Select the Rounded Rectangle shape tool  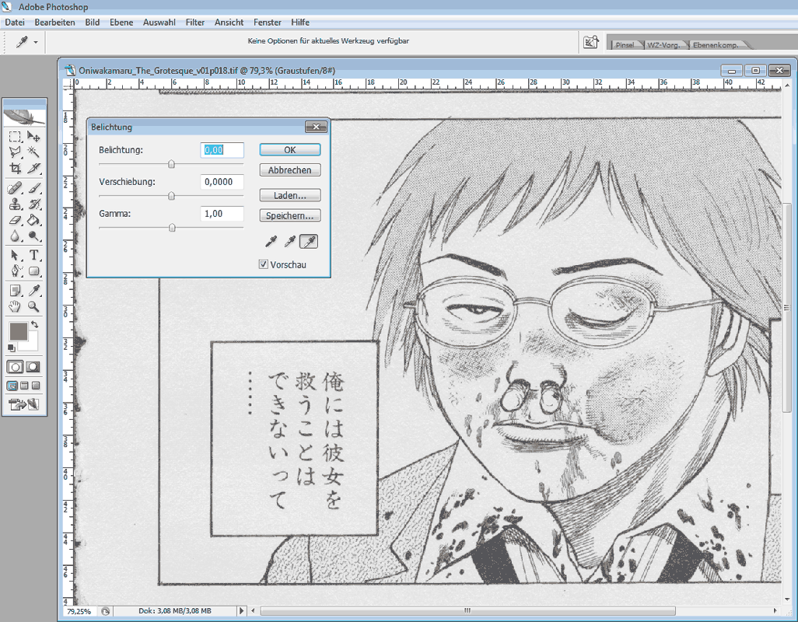[33, 271]
